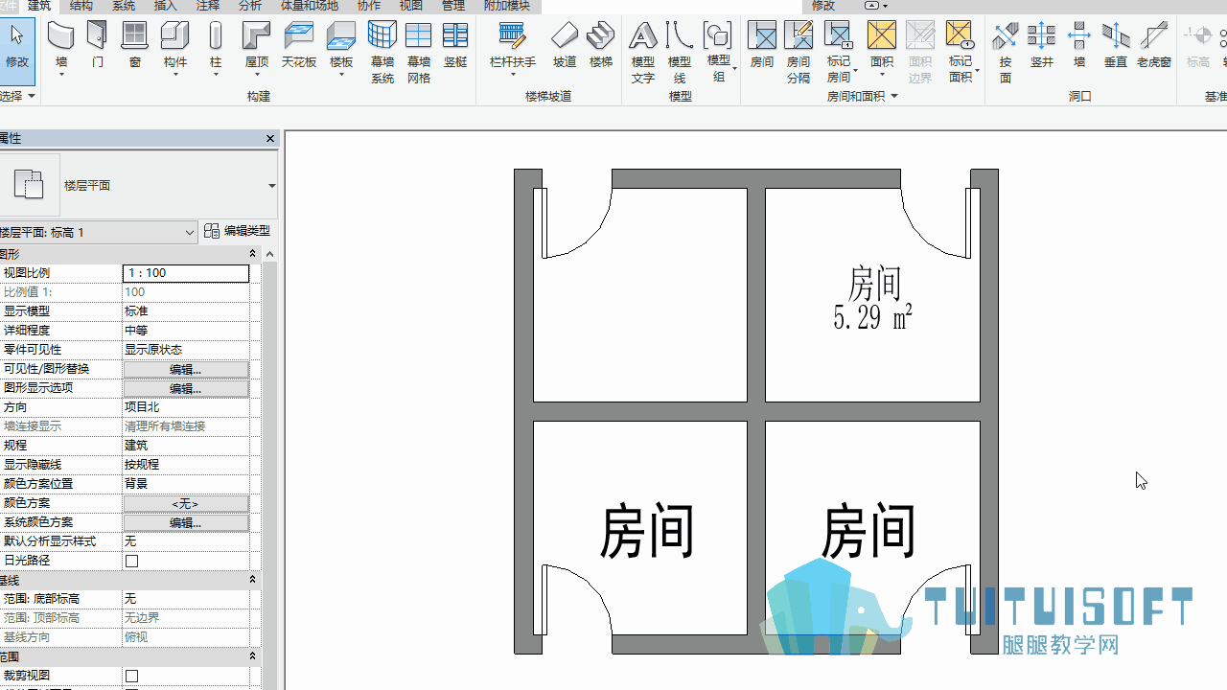1227x690 pixels.
Task: Click 编辑 button for 系统颜色方案
Action: click(x=186, y=522)
